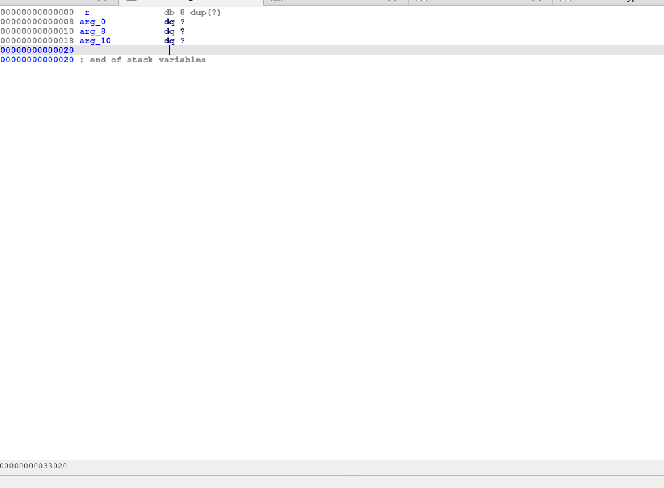Select the 'dq ?' definition for arg_10
664x488 pixels.
[x=174, y=41]
